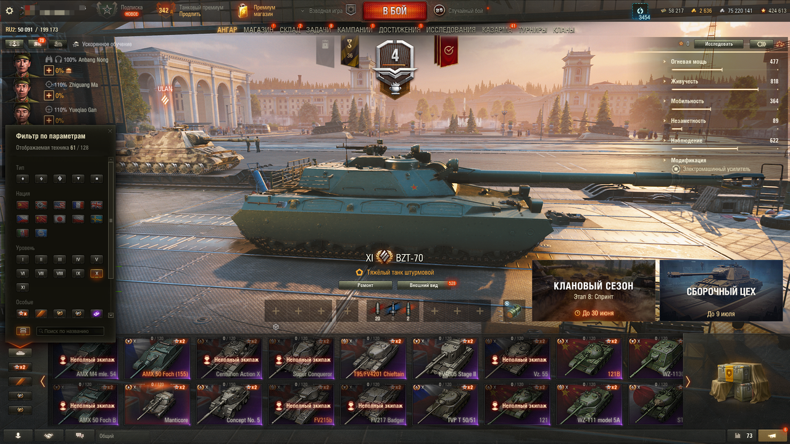Open the Премиум магазин shopping bag
Screen dimensions: 790x444
(243, 10)
